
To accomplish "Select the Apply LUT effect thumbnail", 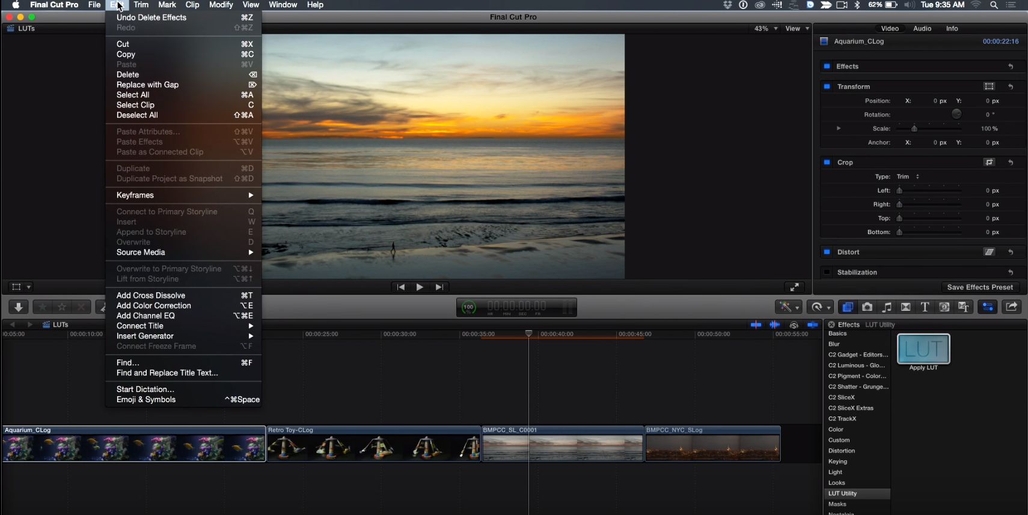I will pos(923,349).
